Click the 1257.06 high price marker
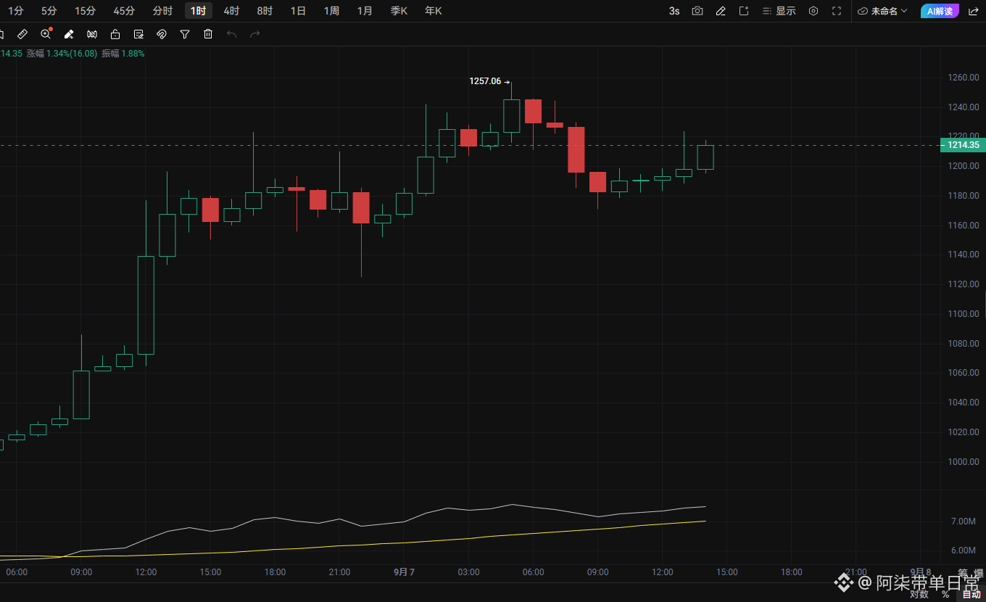 click(x=485, y=81)
